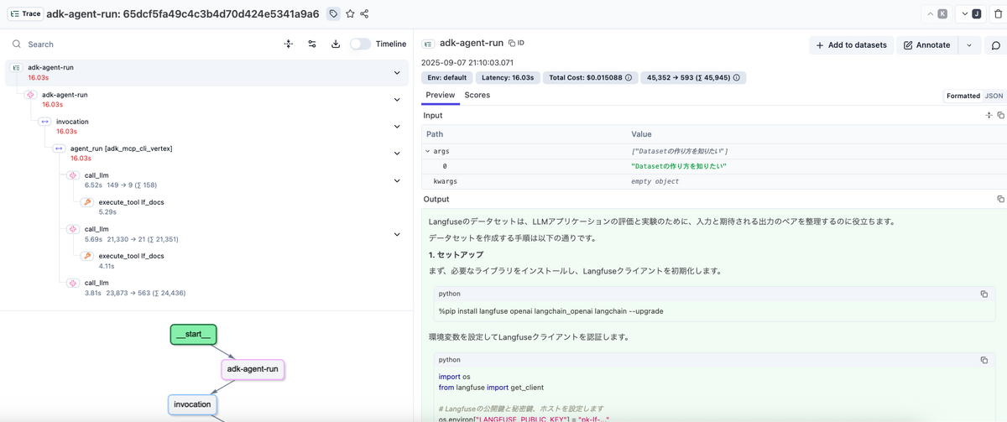Bookmark the trace with the star icon
This screenshot has height=422, width=1007.
tap(350, 13)
